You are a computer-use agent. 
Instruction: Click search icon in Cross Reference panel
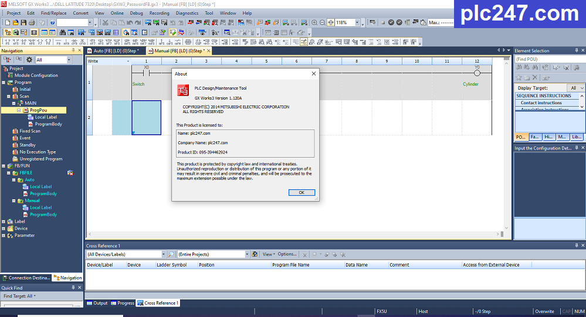171,254
